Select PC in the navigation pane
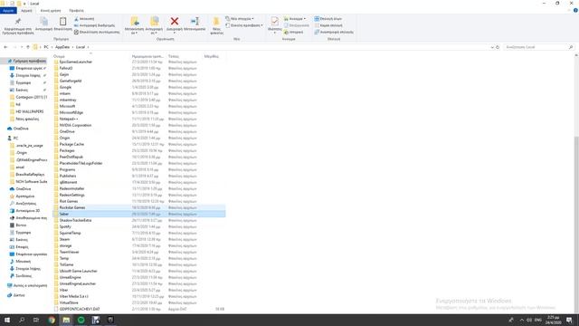Image resolution: width=579 pixels, height=326 pixels. pos(15,139)
